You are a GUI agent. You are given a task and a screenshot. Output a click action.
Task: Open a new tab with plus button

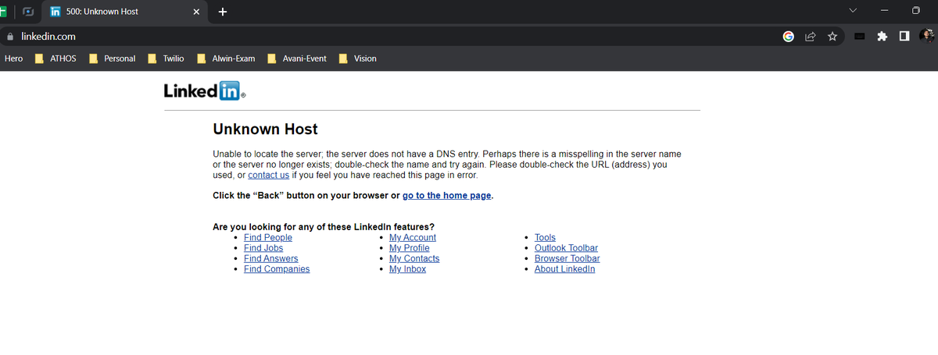[x=223, y=12]
